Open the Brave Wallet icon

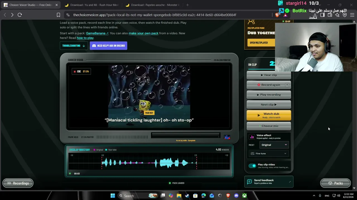[x=330, y=15]
